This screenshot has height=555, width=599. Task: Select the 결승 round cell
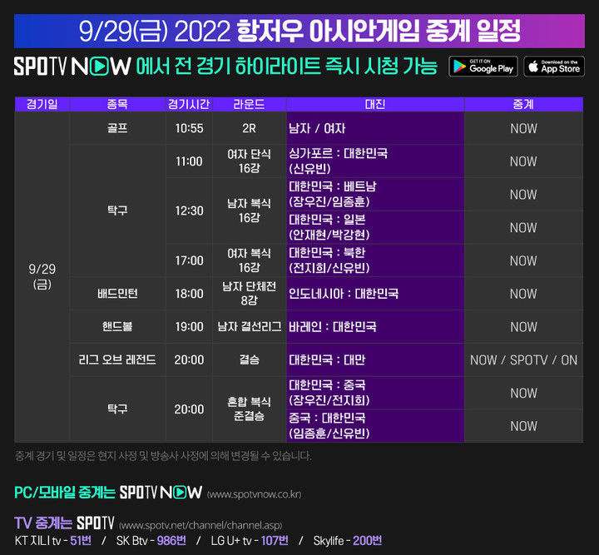coord(249,359)
